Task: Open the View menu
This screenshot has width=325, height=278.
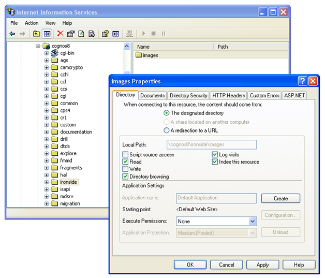Action: click(x=50, y=23)
